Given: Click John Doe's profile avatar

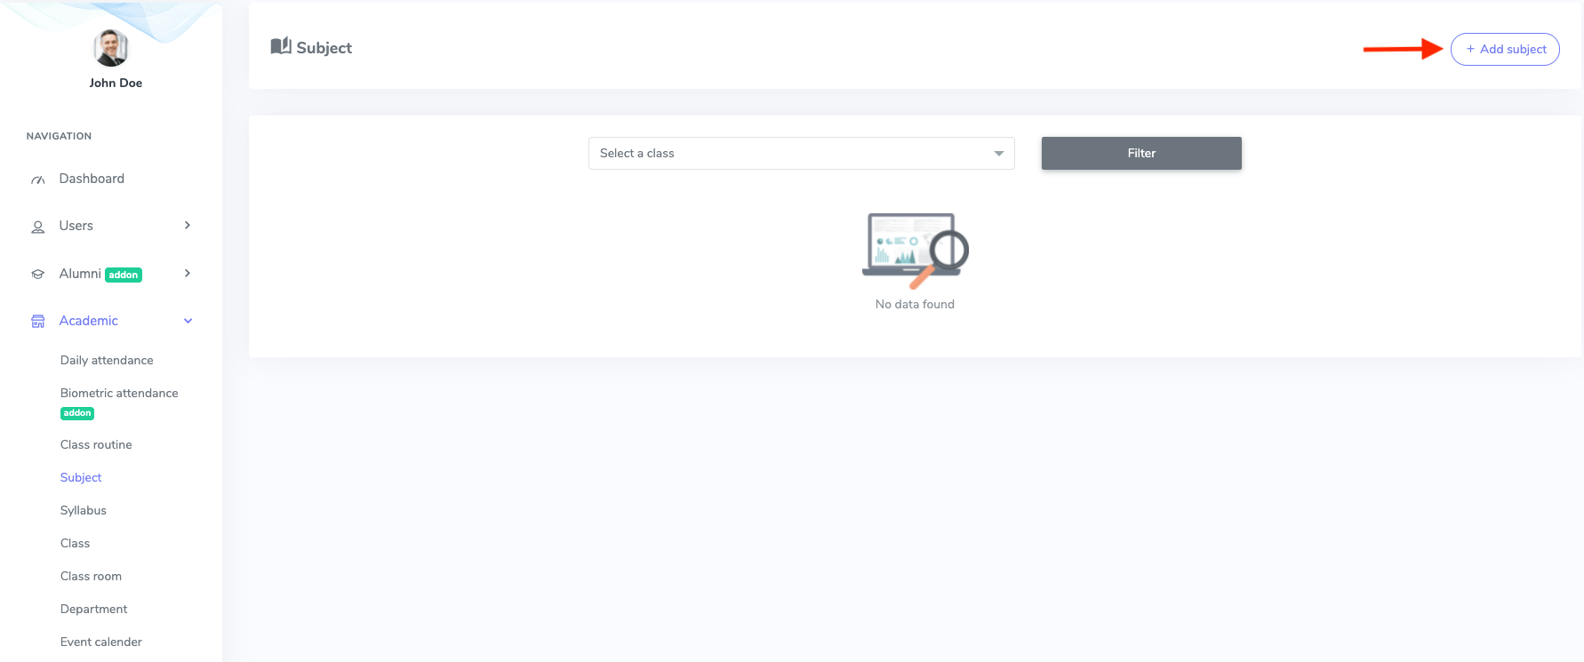Looking at the screenshot, I should [111, 48].
